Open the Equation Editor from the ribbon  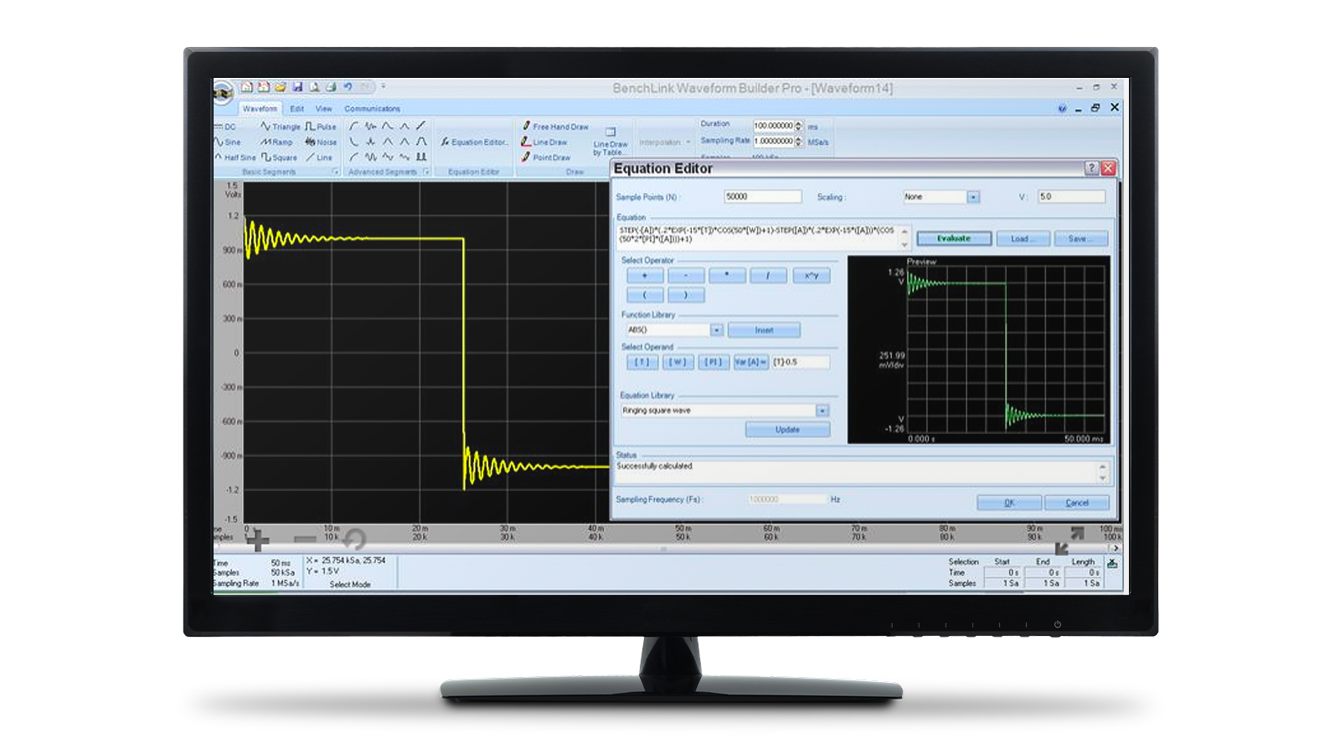tap(474, 142)
